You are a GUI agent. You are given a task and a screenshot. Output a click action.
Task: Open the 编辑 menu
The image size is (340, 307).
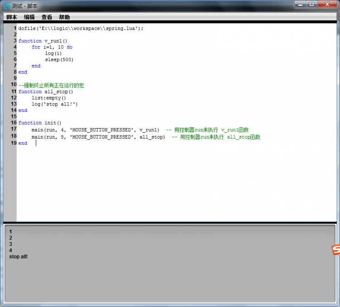click(x=29, y=17)
